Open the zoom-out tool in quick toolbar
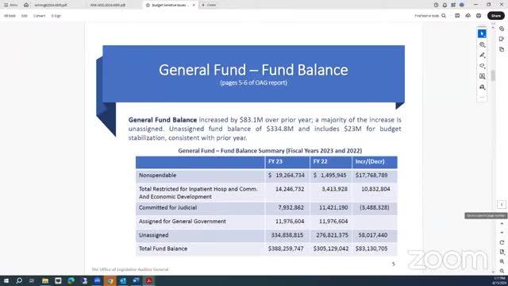Image resolution: width=508 pixels, height=286 pixels. (482, 44)
